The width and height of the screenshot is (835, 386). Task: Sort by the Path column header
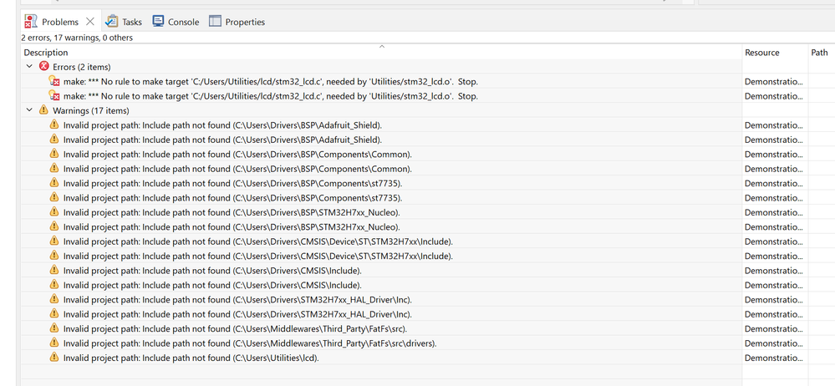coord(822,52)
